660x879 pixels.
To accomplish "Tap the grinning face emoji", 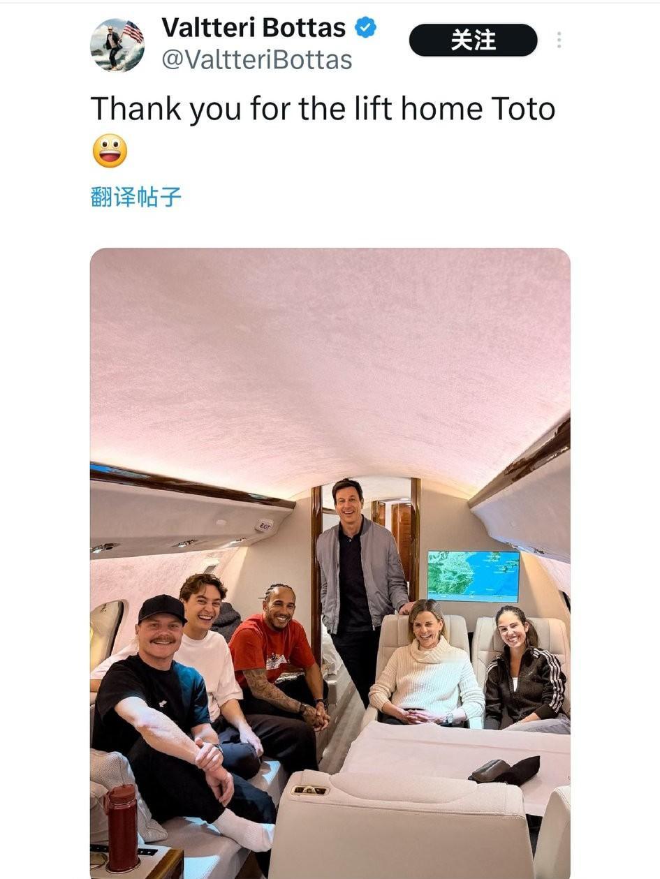I will (x=110, y=151).
